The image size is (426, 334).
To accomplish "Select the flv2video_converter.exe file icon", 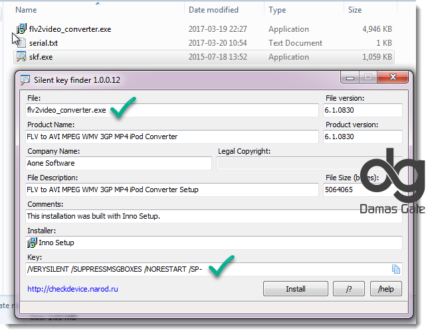I will coord(21,28).
